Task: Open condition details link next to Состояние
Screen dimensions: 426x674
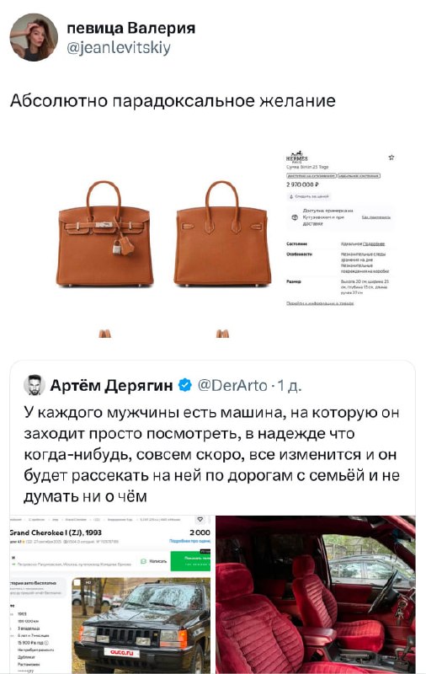Action: coord(374,243)
